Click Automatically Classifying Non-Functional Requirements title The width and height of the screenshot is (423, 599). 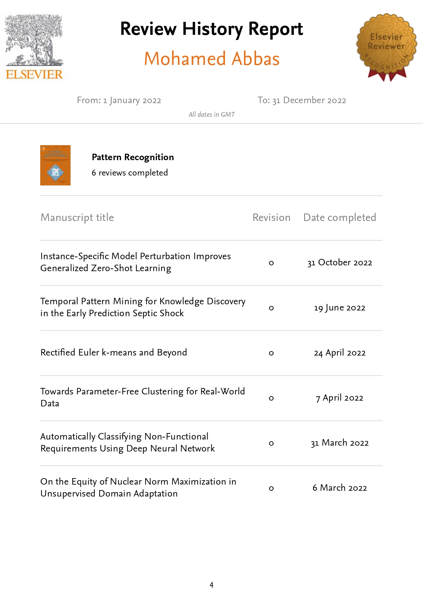click(x=127, y=442)
